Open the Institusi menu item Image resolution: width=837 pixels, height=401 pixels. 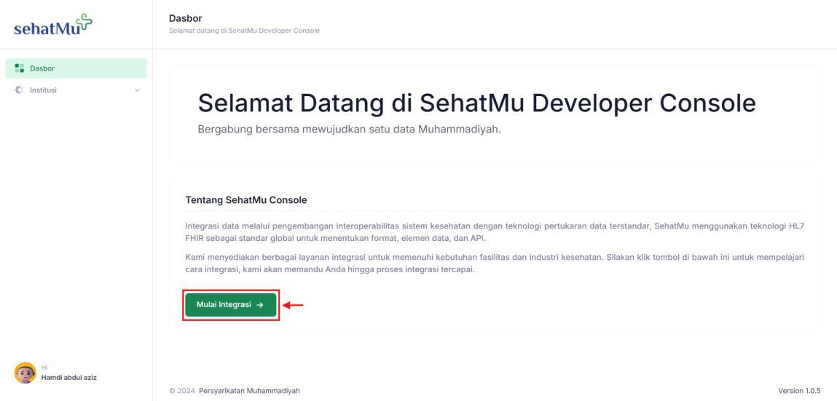pyautogui.click(x=76, y=90)
